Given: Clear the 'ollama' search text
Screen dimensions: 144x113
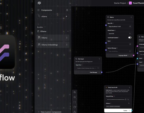Looking at the screenshot, I should click(x=66, y=17).
